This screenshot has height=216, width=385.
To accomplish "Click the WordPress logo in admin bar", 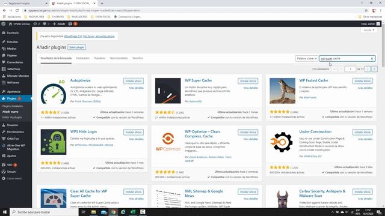I will click(x=4, y=24).
